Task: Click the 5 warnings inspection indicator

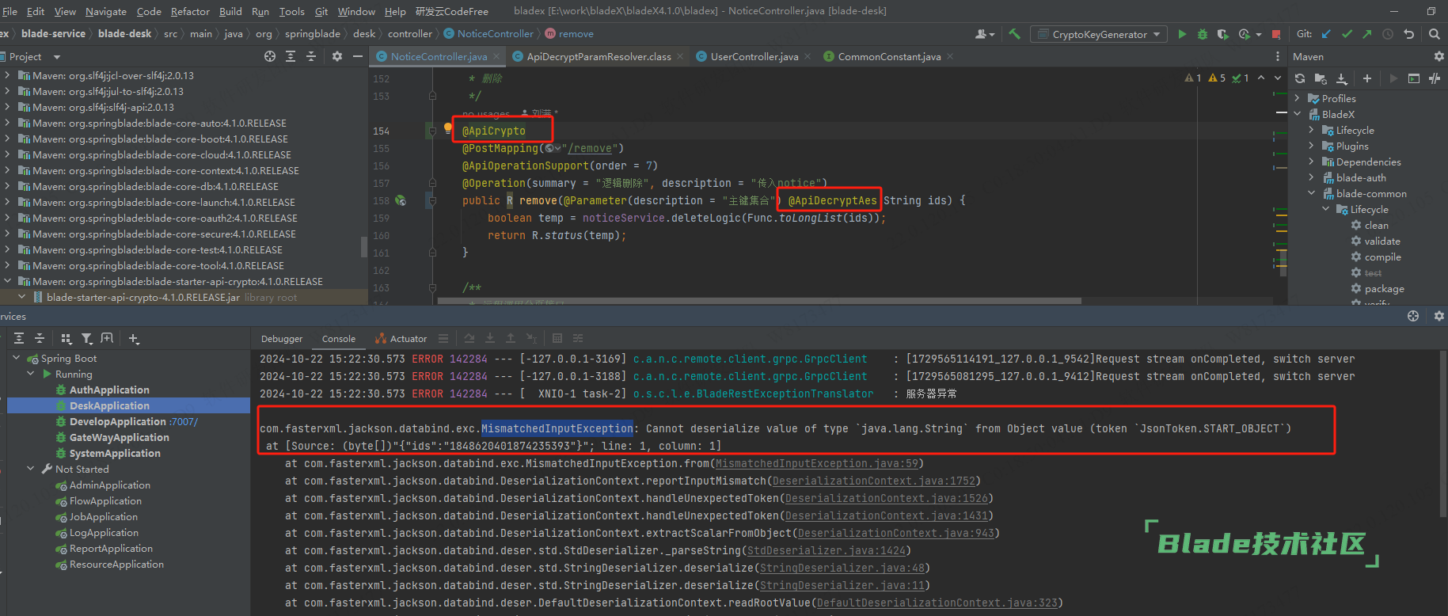Action: [1217, 78]
